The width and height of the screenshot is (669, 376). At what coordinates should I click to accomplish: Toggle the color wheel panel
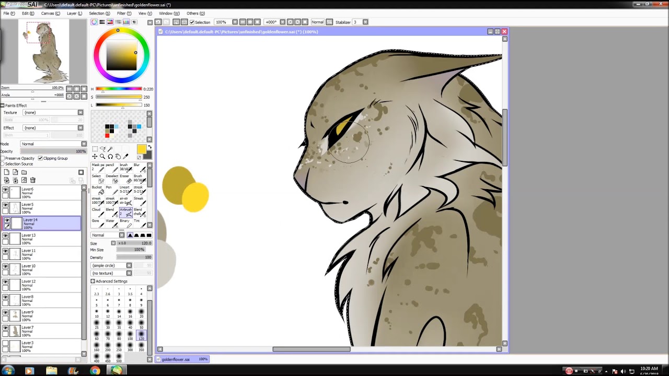94,22
